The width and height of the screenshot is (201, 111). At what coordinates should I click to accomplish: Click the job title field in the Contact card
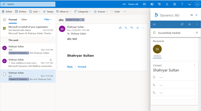(x=175, y=77)
